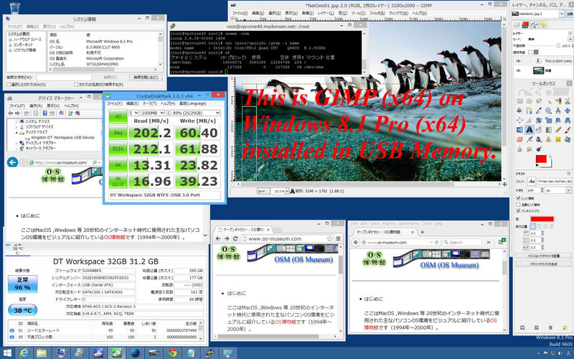574x359 pixels.
Task: Select the Color Picker tool in GIMP
Action: [539, 111]
